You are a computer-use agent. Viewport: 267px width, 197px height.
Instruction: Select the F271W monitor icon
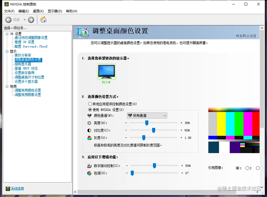pyautogui.click(x=106, y=72)
